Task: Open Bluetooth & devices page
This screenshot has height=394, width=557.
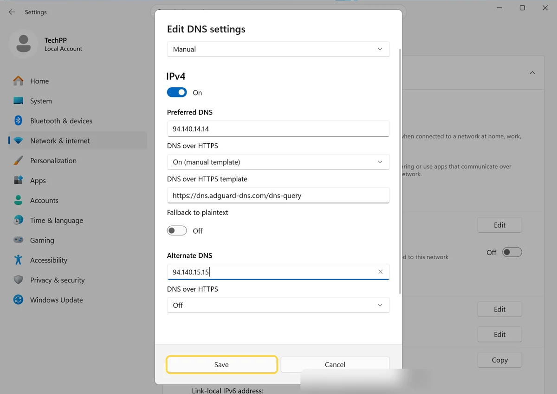Action: (78, 121)
